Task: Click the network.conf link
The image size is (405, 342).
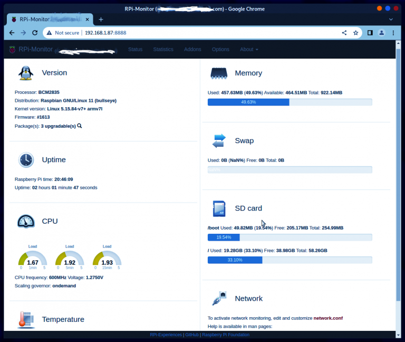Action: tap(328, 318)
